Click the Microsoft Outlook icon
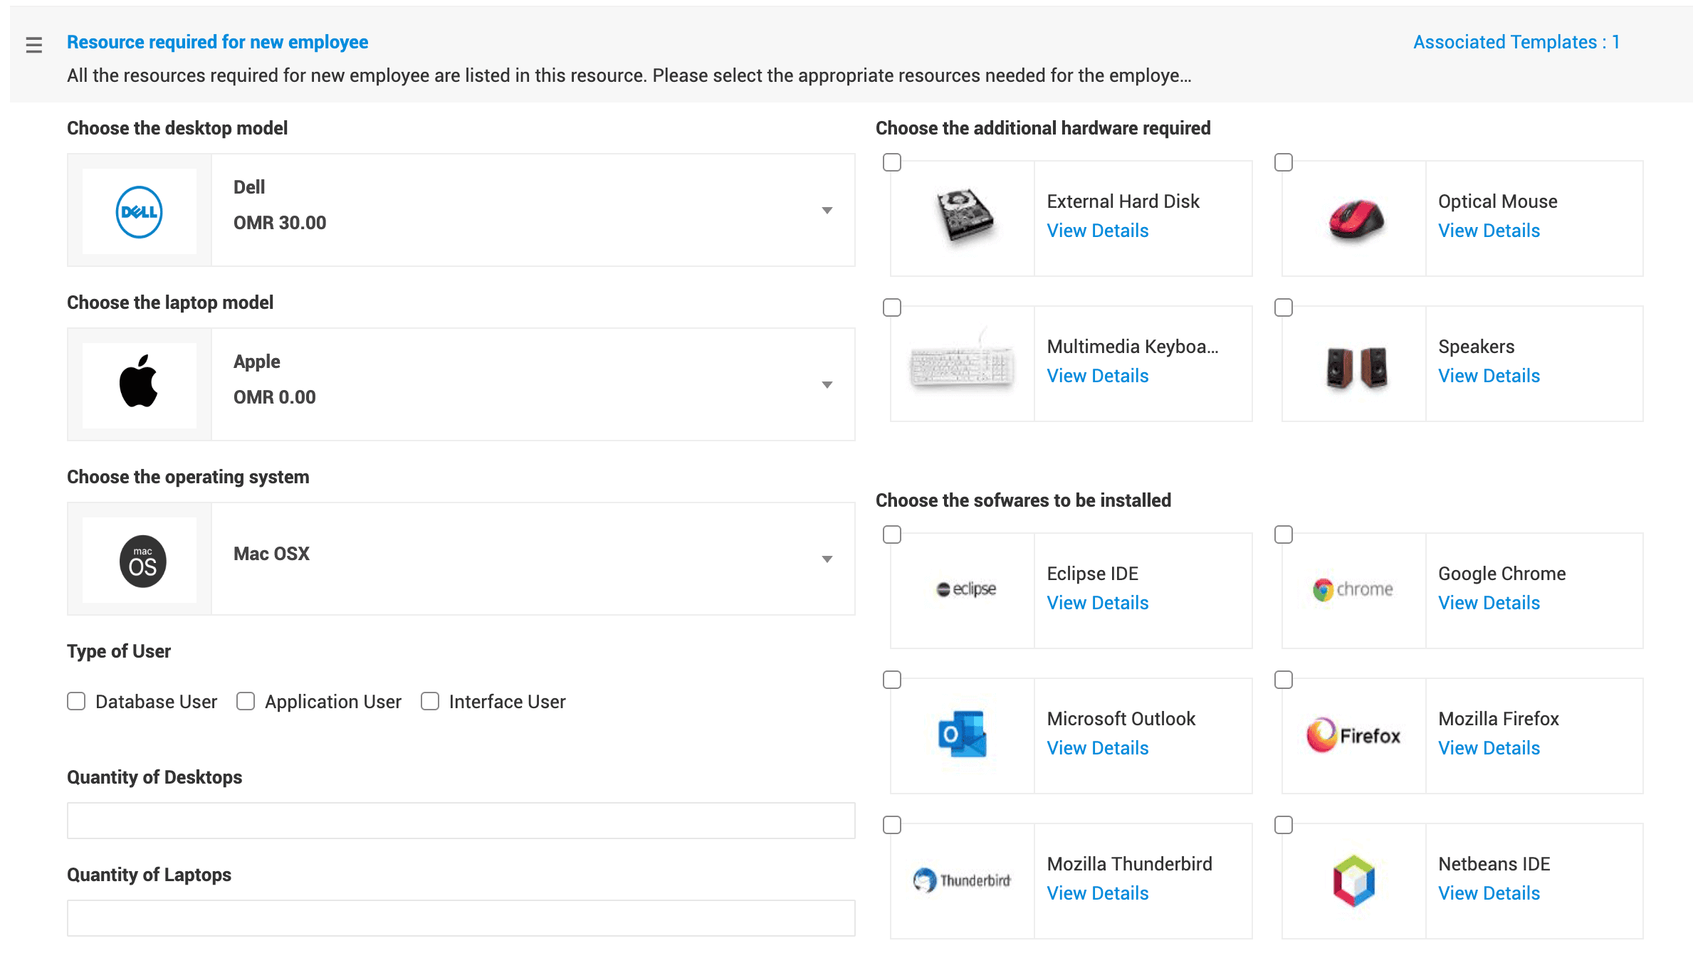This screenshot has width=1693, height=958. [963, 734]
